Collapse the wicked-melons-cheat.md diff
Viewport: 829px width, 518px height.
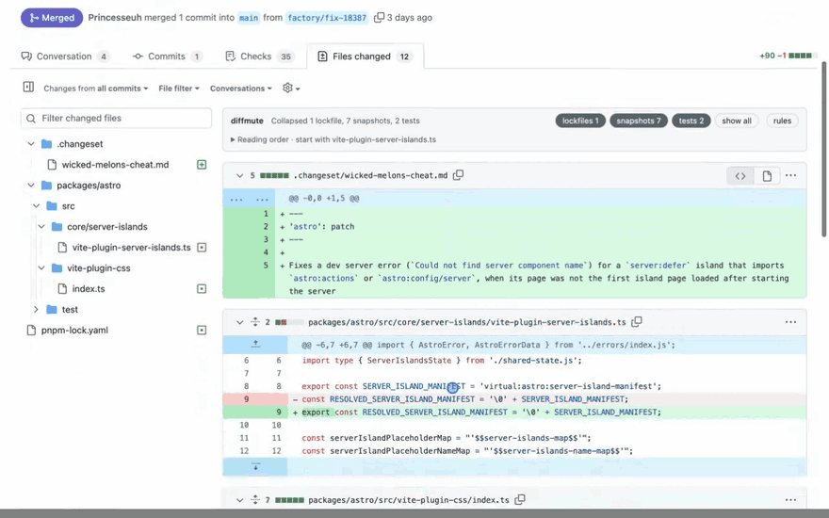click(239, 175)
